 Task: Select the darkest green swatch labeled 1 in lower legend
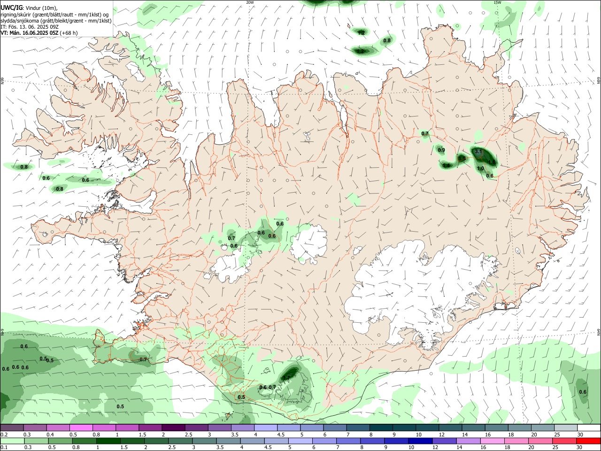108,441
